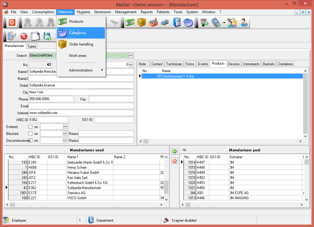Open the Decommissioned date picker ellipsis
Viewport: 314px width, 227px height.
point(65,140)
